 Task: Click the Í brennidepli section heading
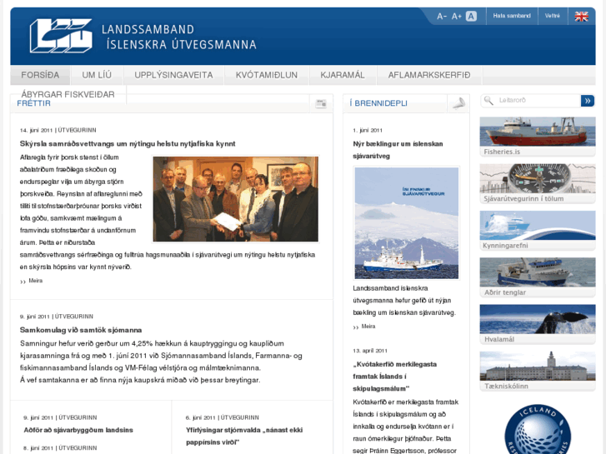pyautogui.click(x=378, y=103)
